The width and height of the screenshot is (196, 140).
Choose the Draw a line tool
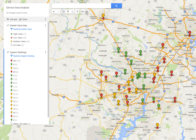point(73,12)
